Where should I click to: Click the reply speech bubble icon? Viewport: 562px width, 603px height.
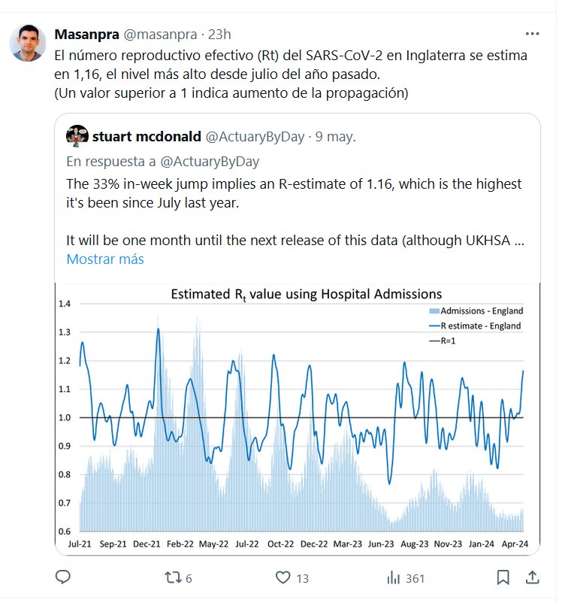(64, 577)
